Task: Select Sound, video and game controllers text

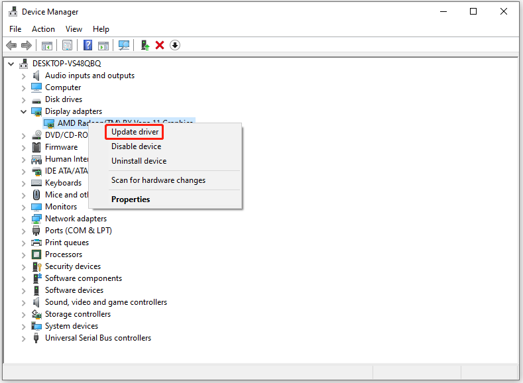Action: point(106,302)
